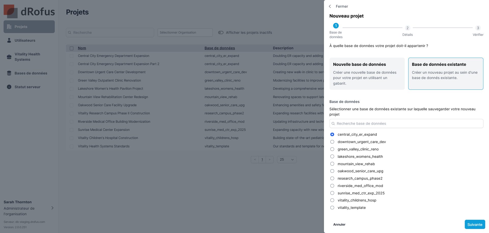Click the magnifier icon in Recherche field
Image resolution: width=489 pixels, height=233 pixels.
pyautogui.click(x=70, y=33)
